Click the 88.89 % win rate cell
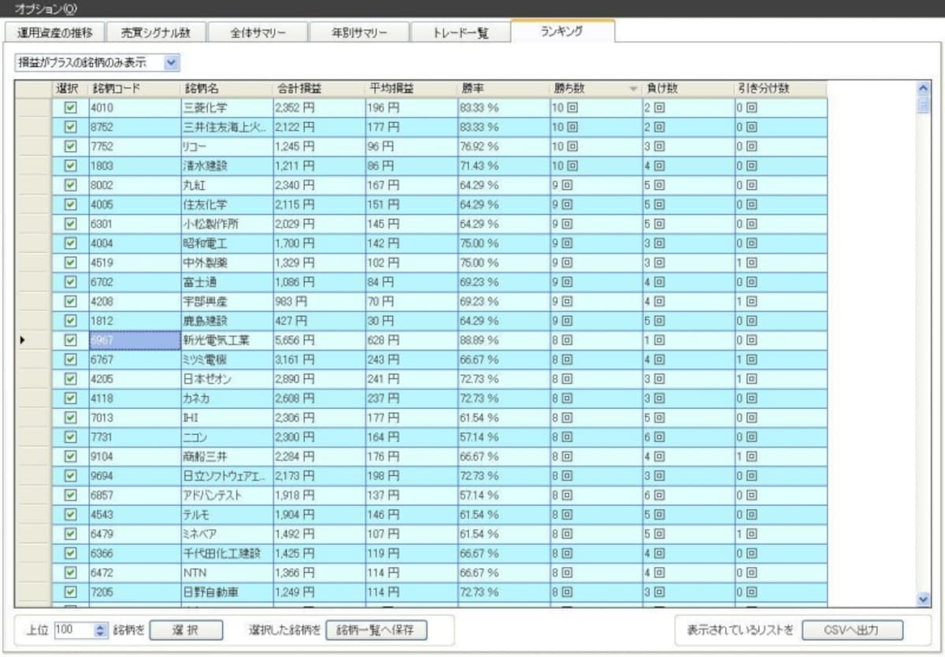Image resolution: width=945 pixels, height=657 pixels. pos(504,340)
